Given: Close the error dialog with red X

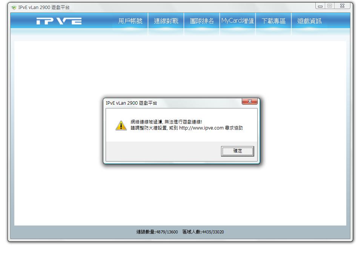Looking at the screenshot, I should point(250,101).
